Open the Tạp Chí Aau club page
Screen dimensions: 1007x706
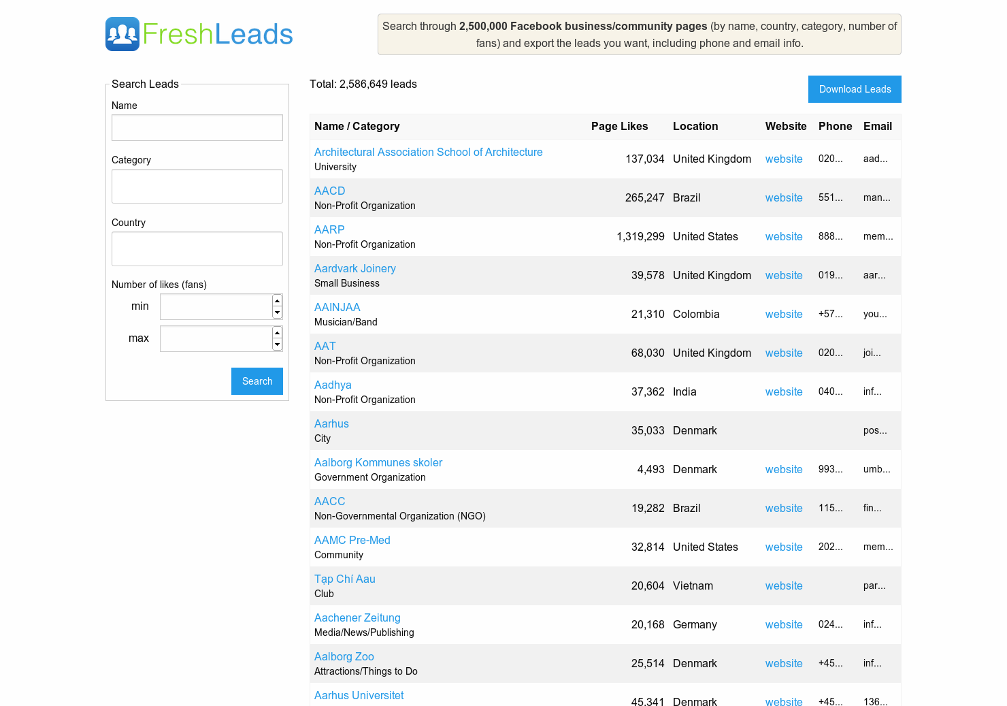click(x=344, y=579)
